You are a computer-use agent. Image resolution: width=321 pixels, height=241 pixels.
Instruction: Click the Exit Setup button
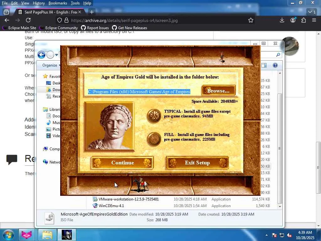click(x=197, y=163)
